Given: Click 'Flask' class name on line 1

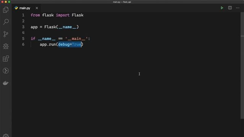Looking at the screenshot, I should click(x=77, y=15).
